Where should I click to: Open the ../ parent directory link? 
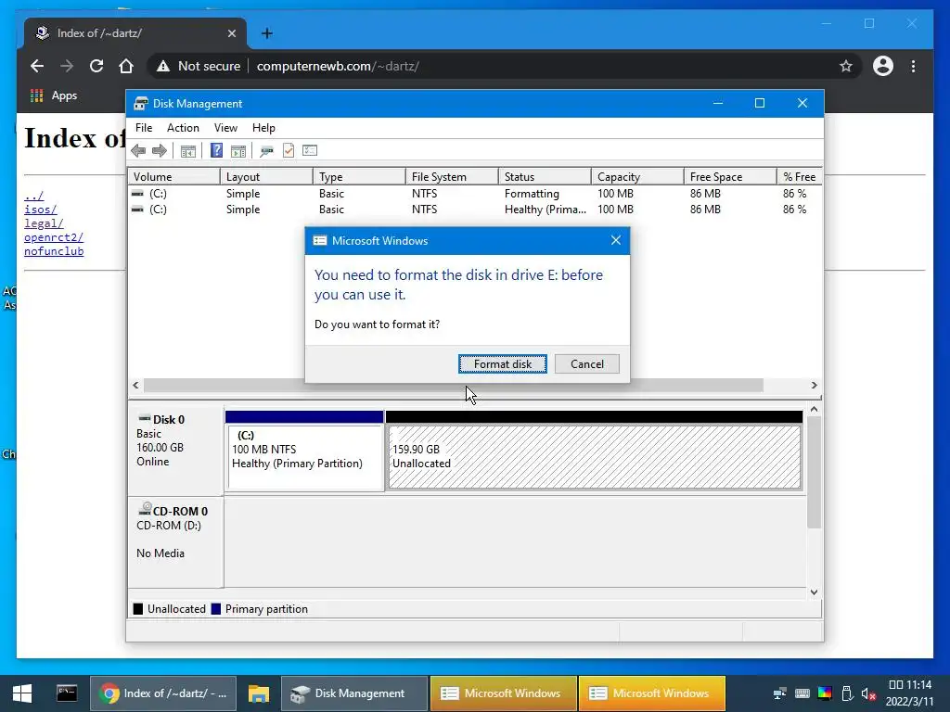tap(34, 196)
